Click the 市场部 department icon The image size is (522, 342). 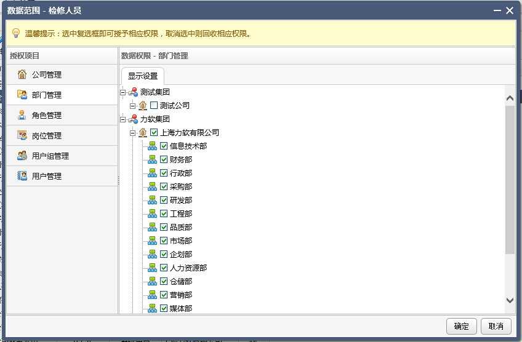[152, 241]
